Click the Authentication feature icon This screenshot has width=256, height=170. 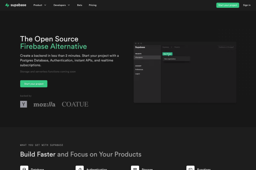point(79,168)
